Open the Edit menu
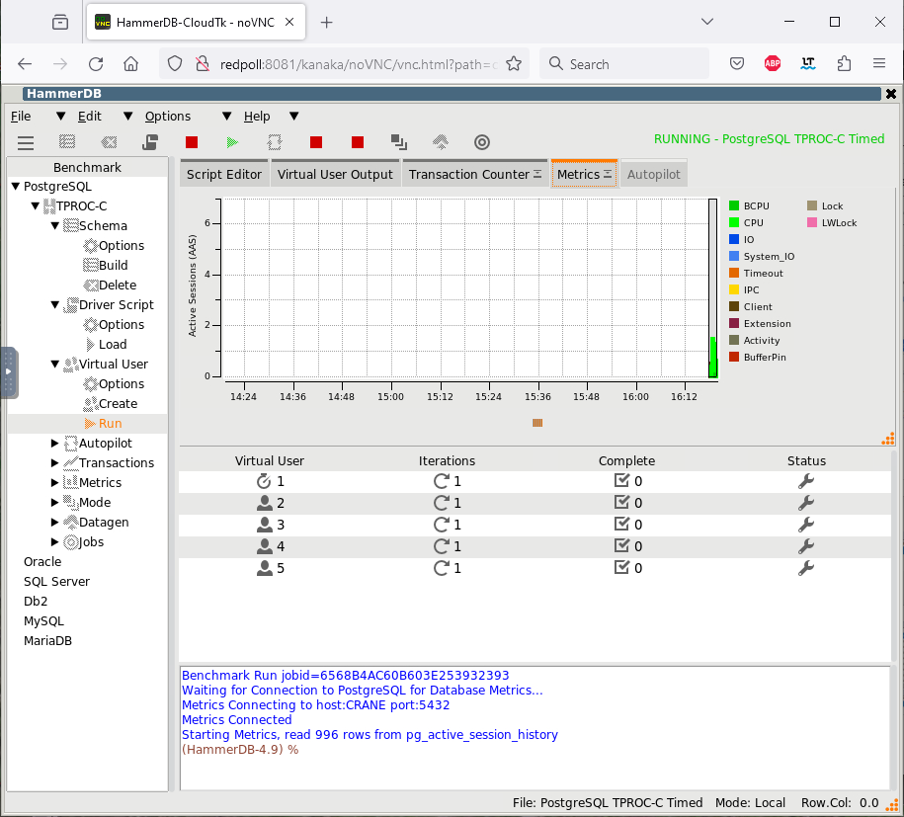This screenshot has width=904, height=817. (x=89, y=116)
